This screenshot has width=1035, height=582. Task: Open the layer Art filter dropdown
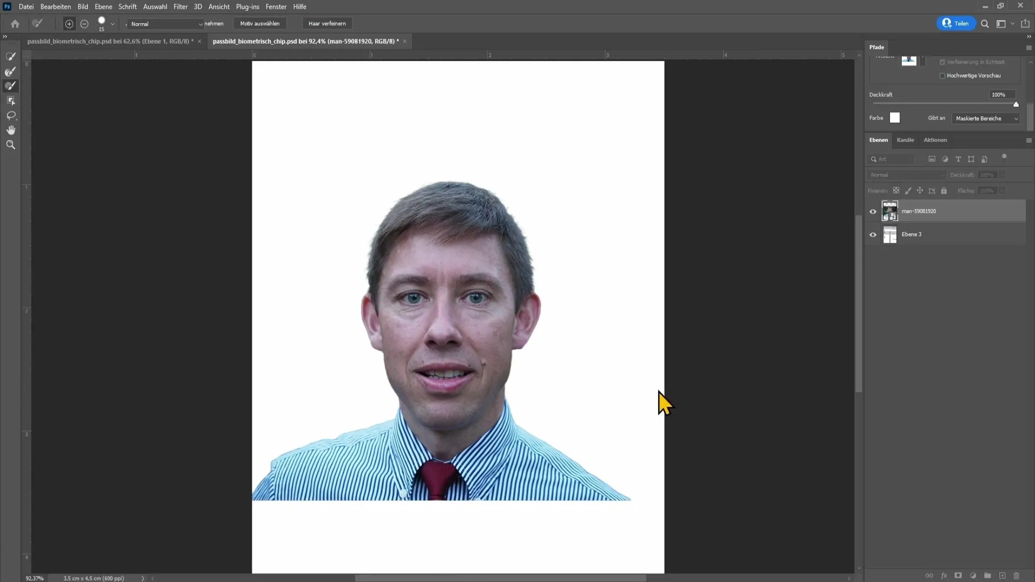(x=892, y=159)
